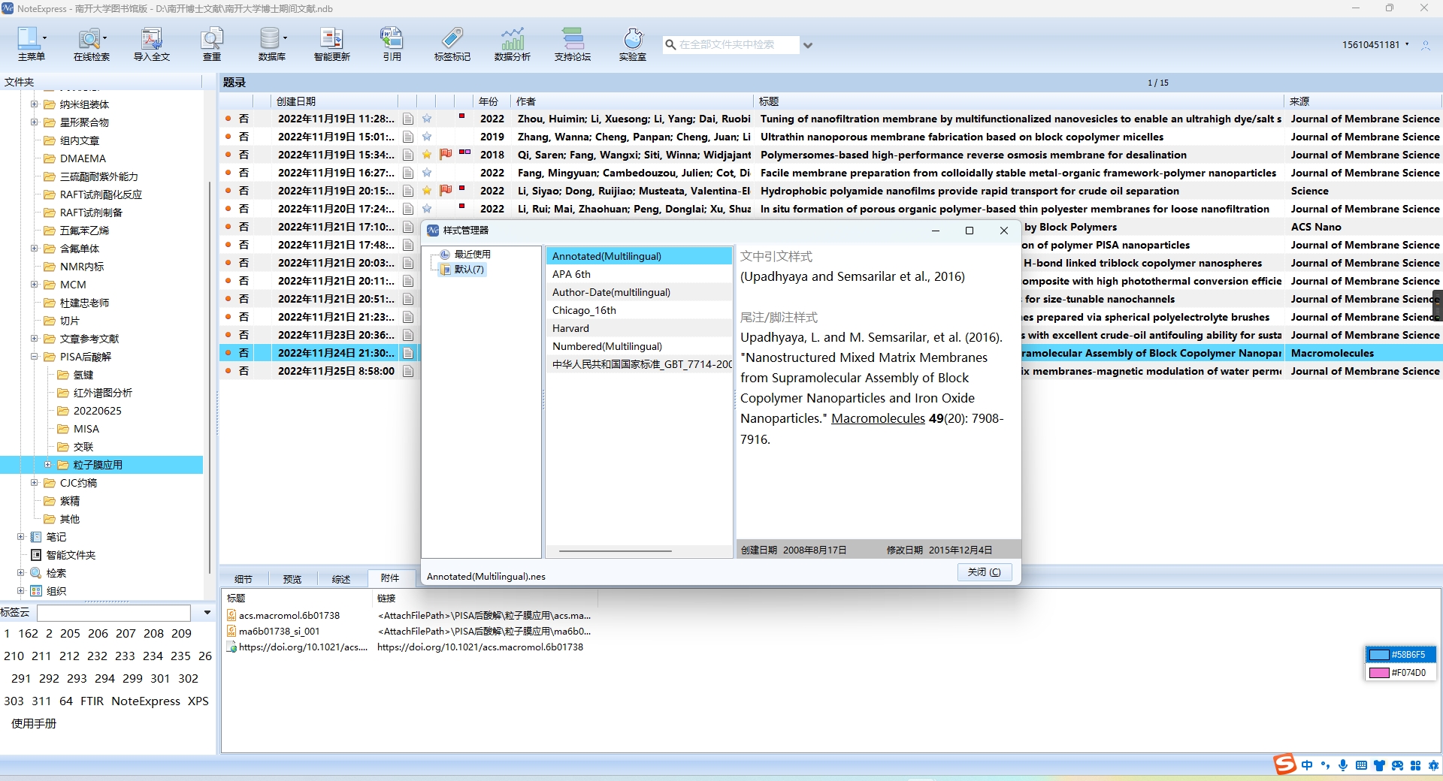The height and width of the screenshot is (781, 1443).
Task: Expand the 星形聚合物 folder
Action: click(34, 122)
